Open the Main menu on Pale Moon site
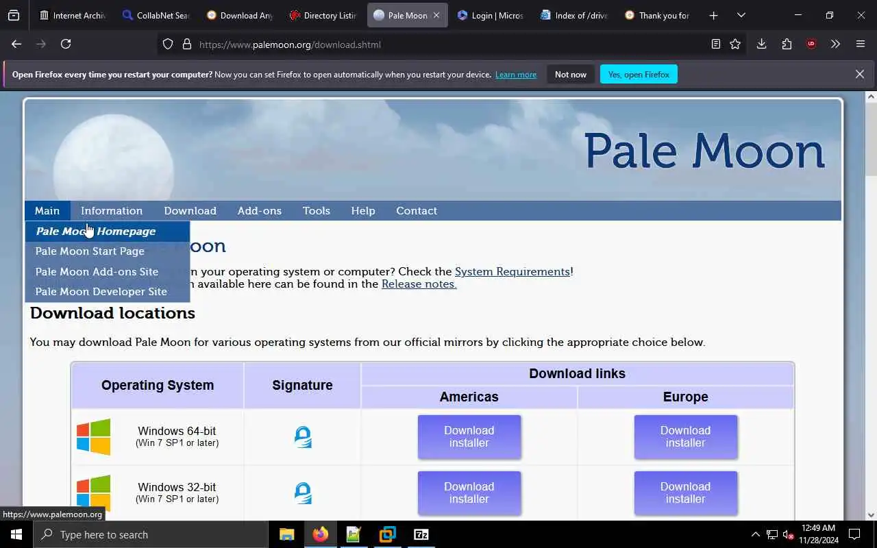Image resolution: width=877 pixels, height=548 pixels. coord(47,210)
